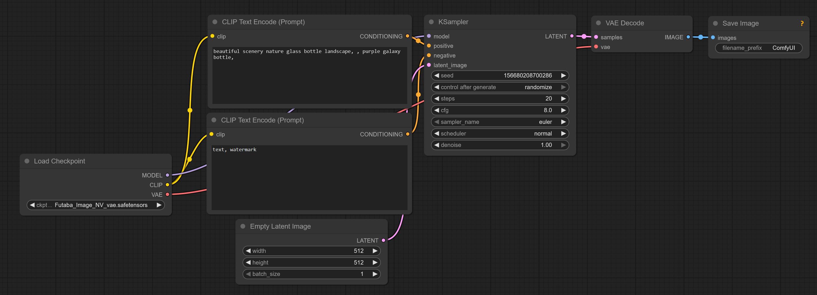
Task: Click the cfg value slider field
Action: (499, 110)
